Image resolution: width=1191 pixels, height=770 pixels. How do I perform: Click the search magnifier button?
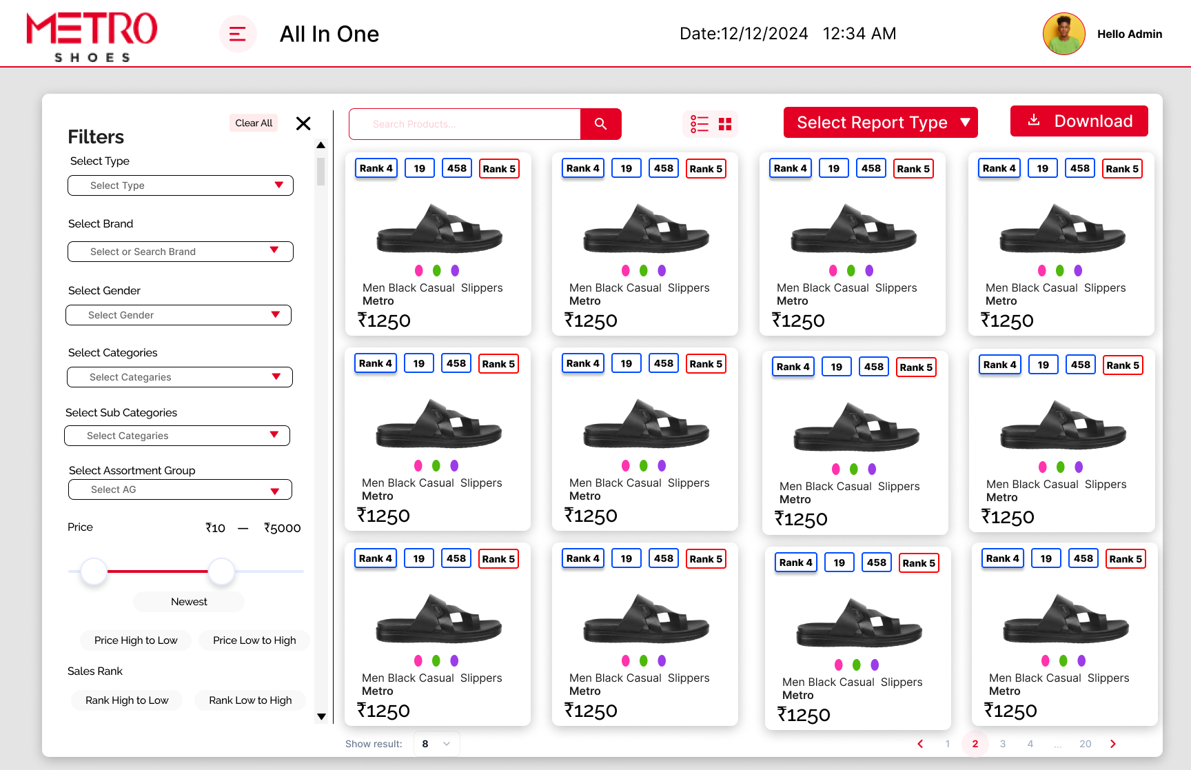(600, 124)
